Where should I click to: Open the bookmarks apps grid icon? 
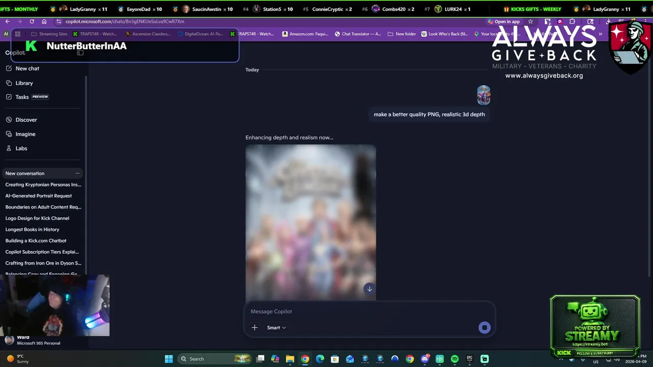(17, 34)
